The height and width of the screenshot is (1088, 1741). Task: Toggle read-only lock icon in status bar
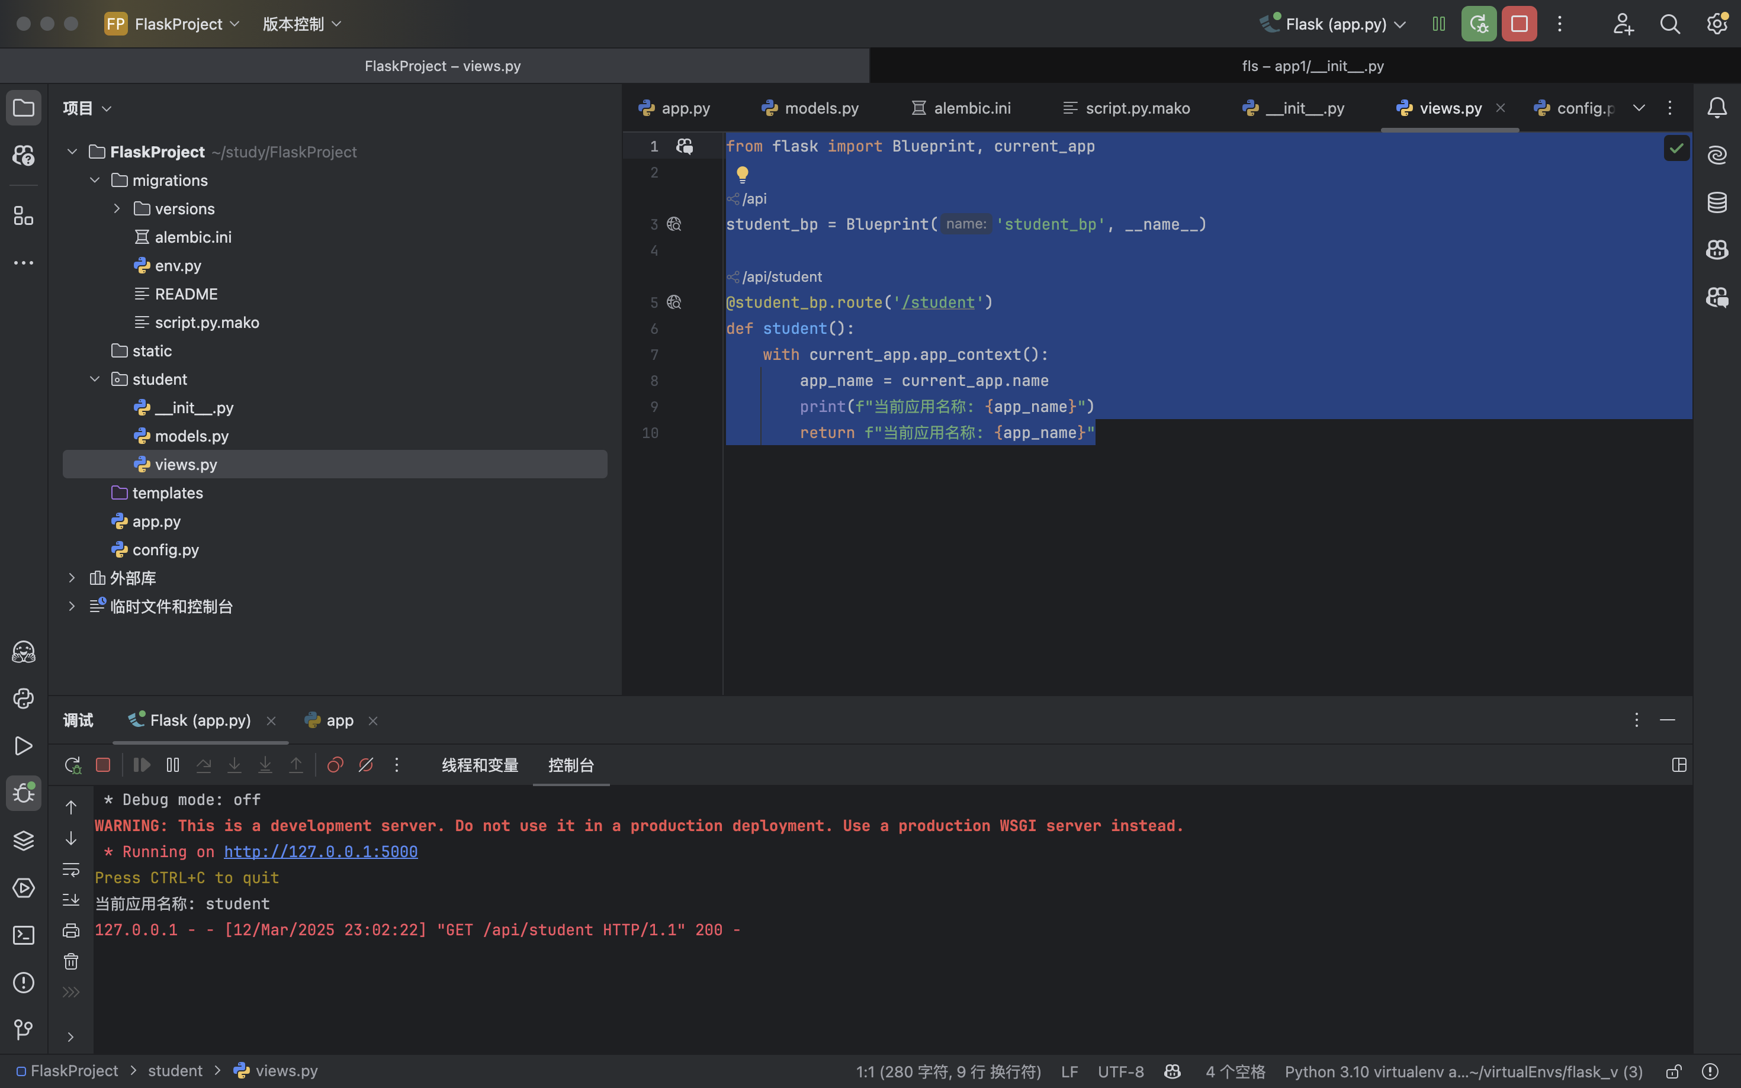coord(1673,1071)
